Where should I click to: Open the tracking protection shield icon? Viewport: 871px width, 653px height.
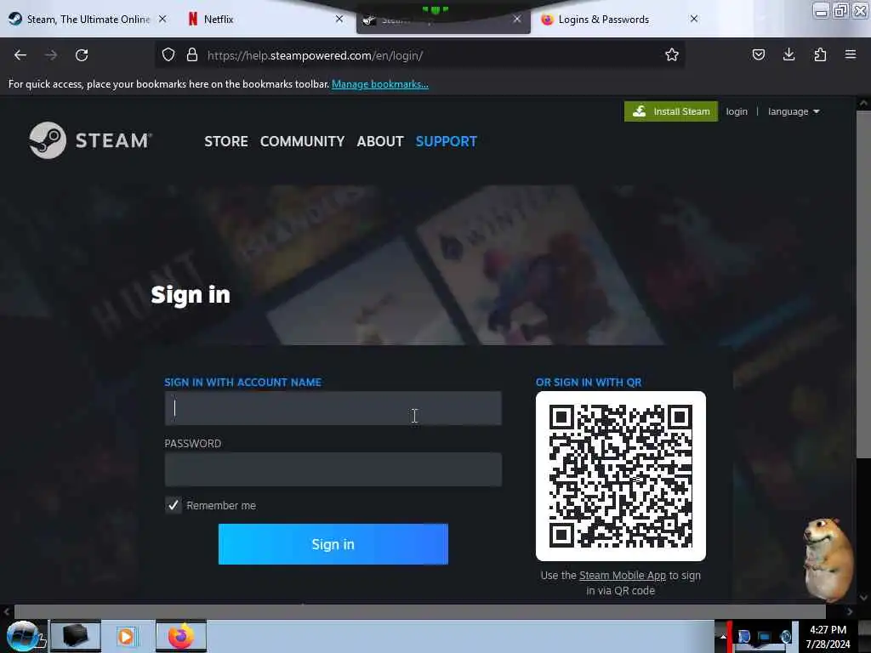pyautogui.click(x=168, y=55)
